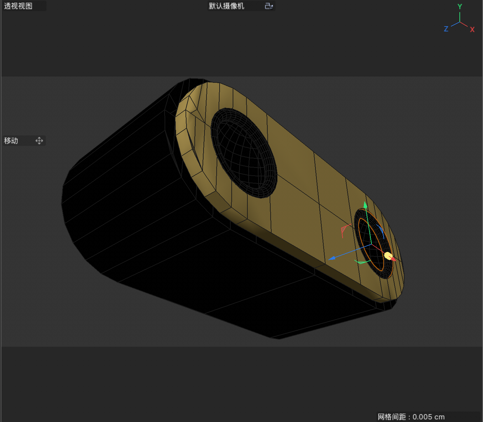Click the Z axis of the orientation gizmo
483x422 pixels.
pyautogui.click(x=446, y=29)
